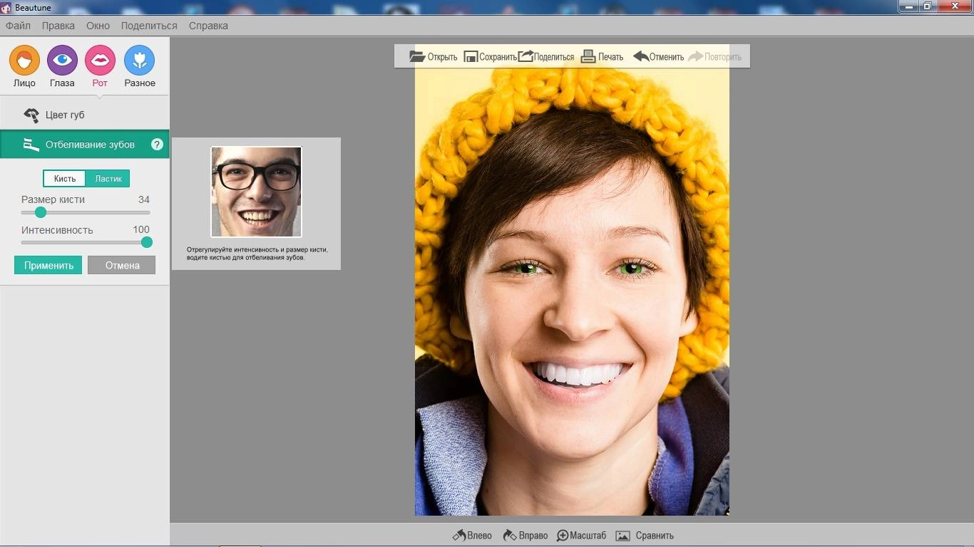
Task: Click the Влево label in bottom bar
Action: (480, 536)
